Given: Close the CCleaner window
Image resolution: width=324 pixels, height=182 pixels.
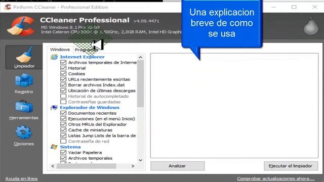Looking at the screenshot, I should [x=315, y=7].
